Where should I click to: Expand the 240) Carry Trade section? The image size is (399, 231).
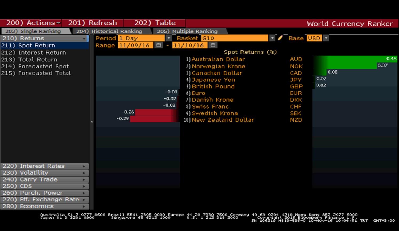[44, 179]
